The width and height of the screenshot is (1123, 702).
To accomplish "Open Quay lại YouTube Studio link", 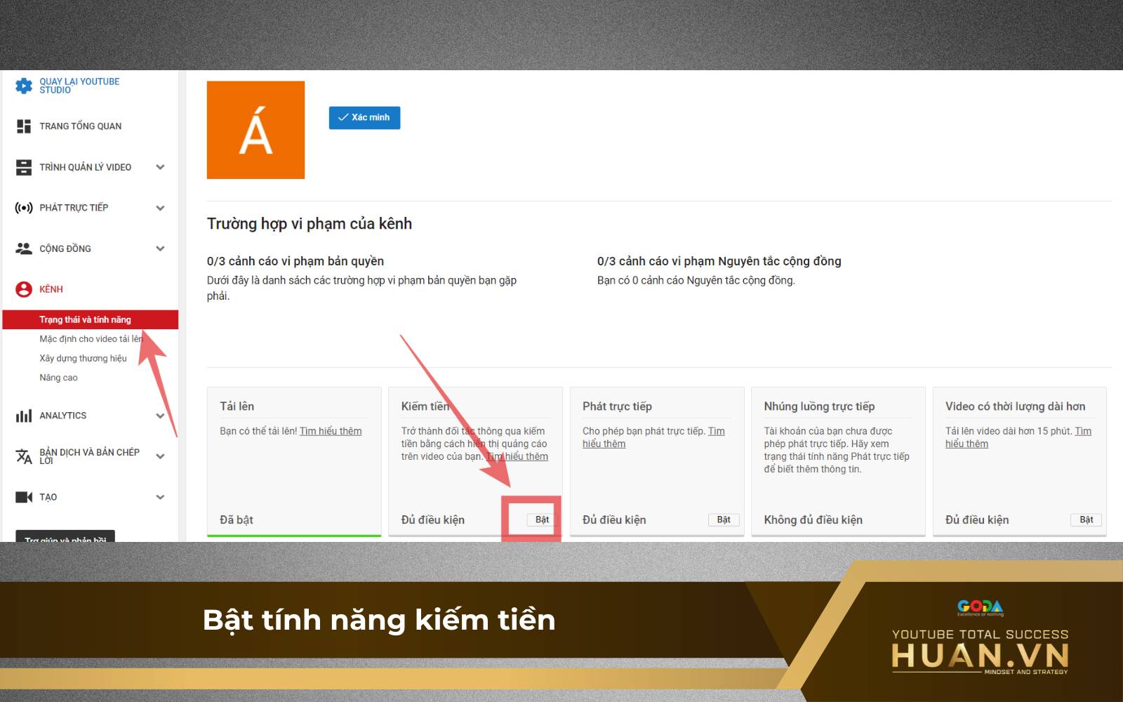I will click(79, 86).
